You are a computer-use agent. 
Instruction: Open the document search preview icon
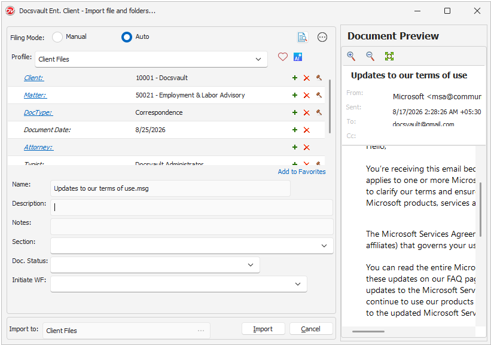303,37
